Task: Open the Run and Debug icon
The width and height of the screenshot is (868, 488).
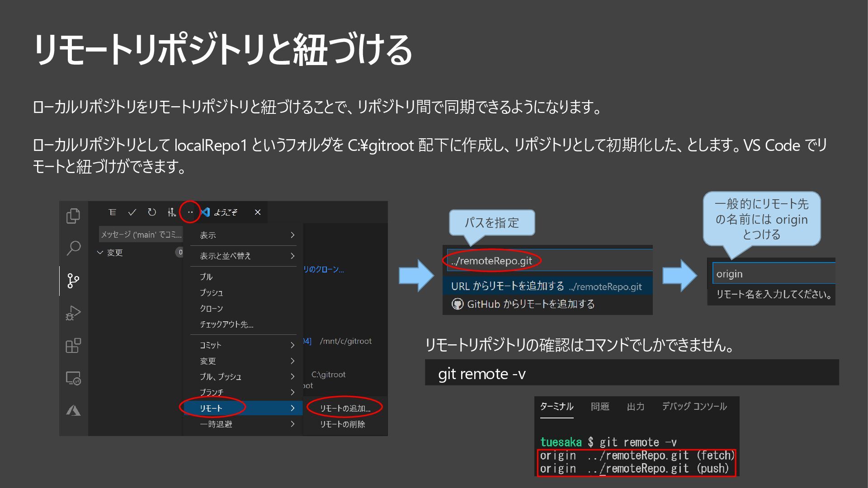Action: coord(73,313)
